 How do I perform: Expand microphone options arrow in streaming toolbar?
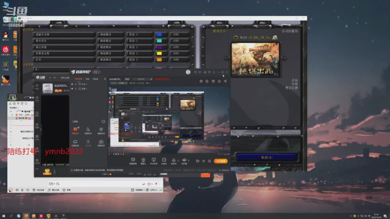(x=178, y=161)
